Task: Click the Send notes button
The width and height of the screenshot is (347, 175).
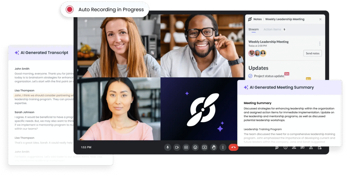Action: (x=313, y=53)
